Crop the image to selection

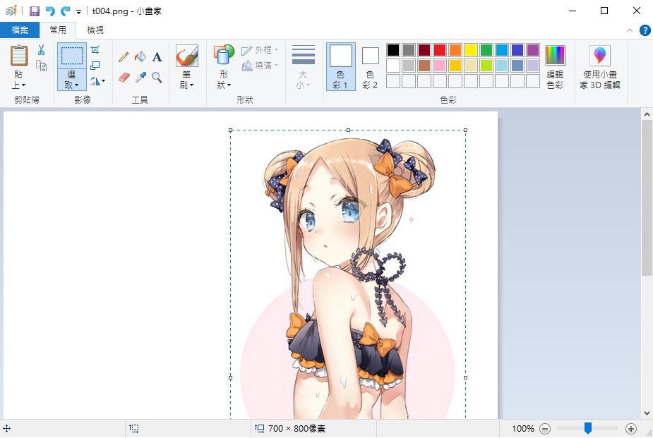click(95, 50)
